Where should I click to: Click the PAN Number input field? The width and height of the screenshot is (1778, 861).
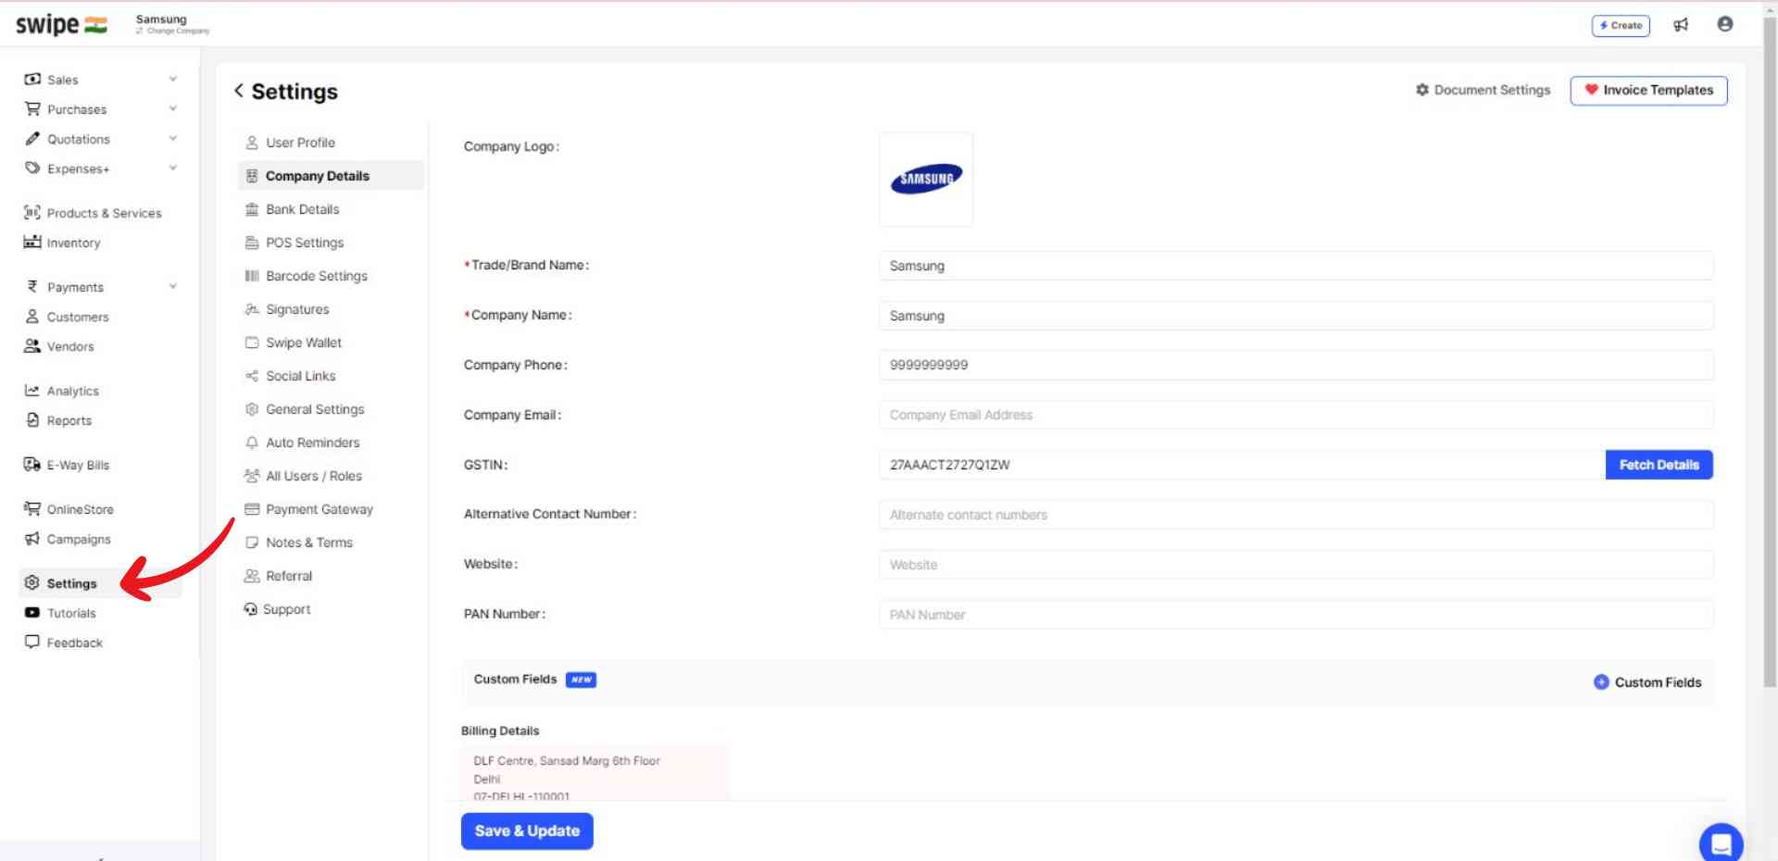(x=1296, y=615)
